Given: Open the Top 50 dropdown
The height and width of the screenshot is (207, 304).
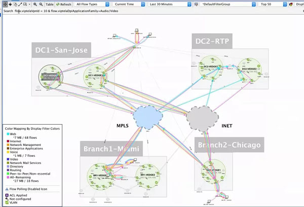Looking at the screenshot, I should pos(273,4).
